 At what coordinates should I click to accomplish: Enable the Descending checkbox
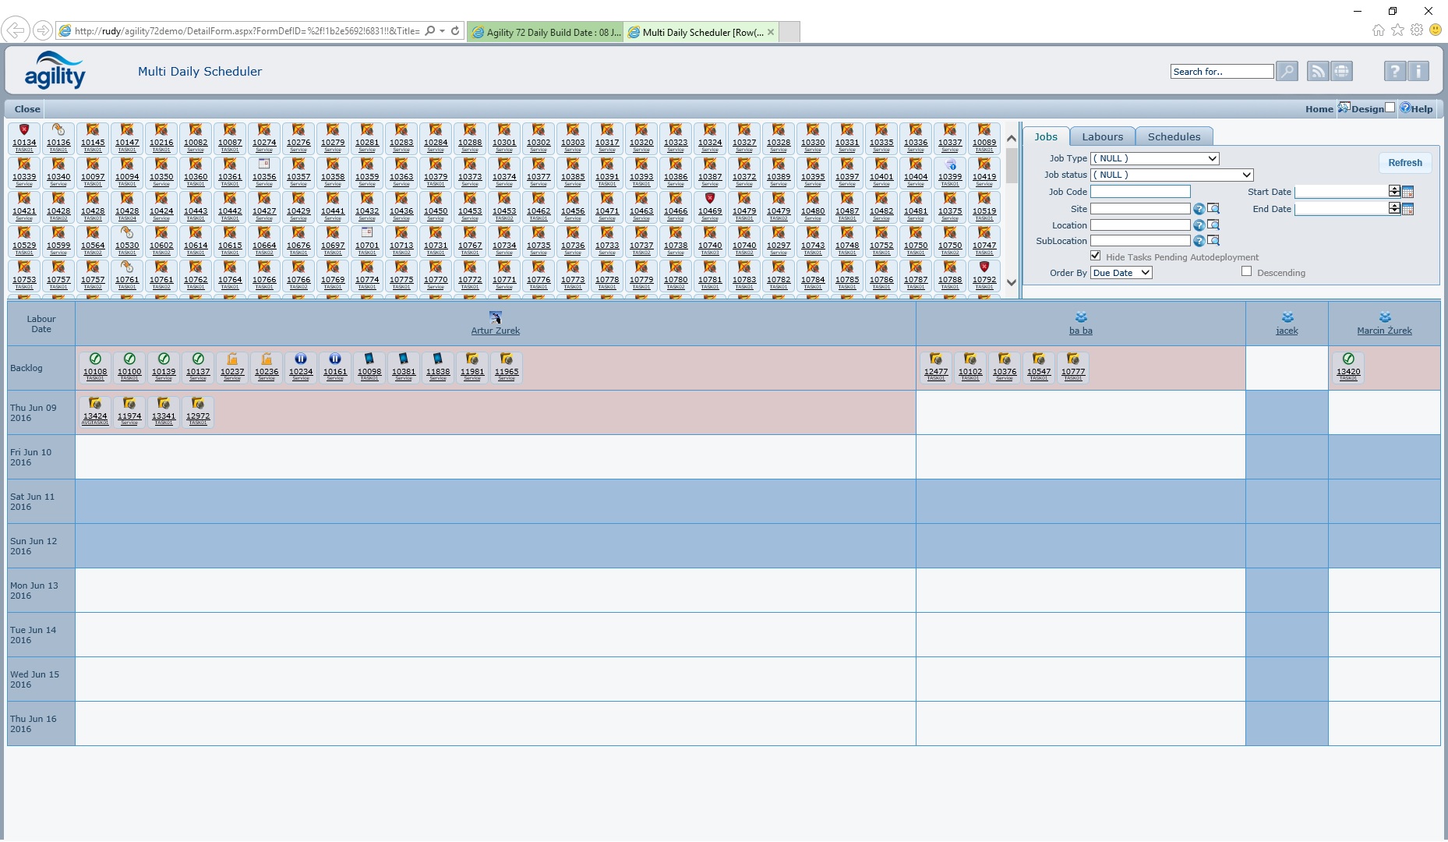pyautogui.click(x=1246, y=271)
